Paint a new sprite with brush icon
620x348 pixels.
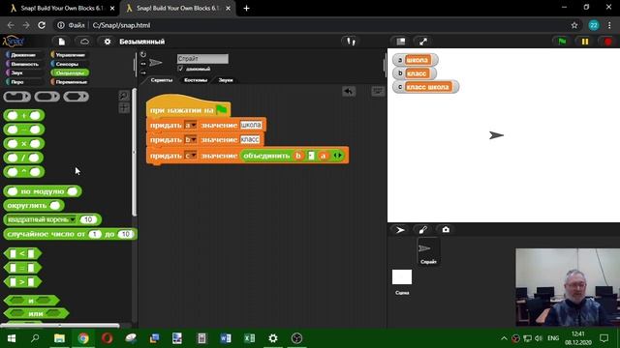click(x=422, y=230)
